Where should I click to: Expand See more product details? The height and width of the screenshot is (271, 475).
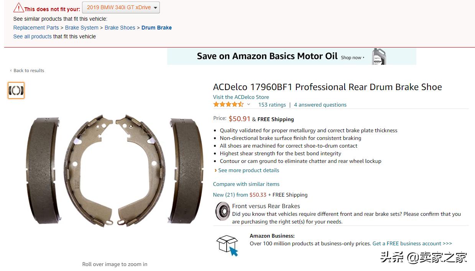pyautogui.click(x=248, y=170)
